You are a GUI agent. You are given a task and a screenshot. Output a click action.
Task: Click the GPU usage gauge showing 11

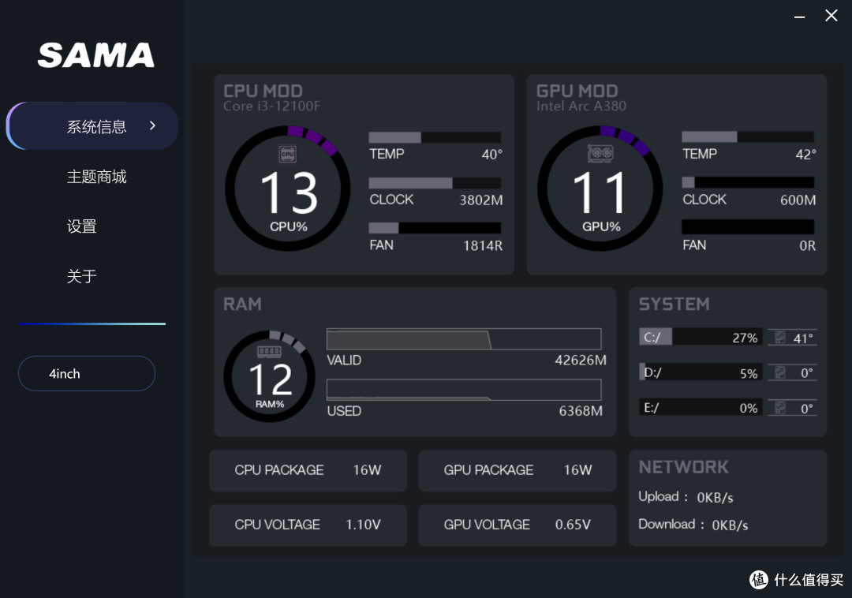[600, 189]
